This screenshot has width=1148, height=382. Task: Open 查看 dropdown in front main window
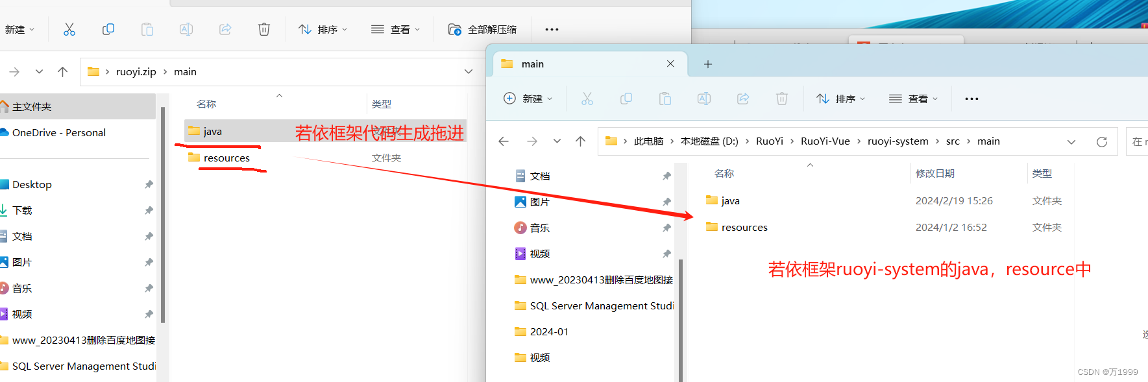tap(914, 99)
